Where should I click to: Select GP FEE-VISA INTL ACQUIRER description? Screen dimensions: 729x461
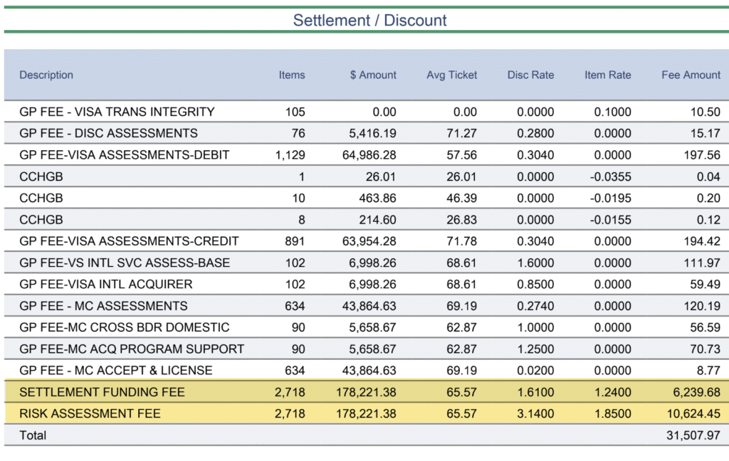pyautogui.click(x=105, y=284)
